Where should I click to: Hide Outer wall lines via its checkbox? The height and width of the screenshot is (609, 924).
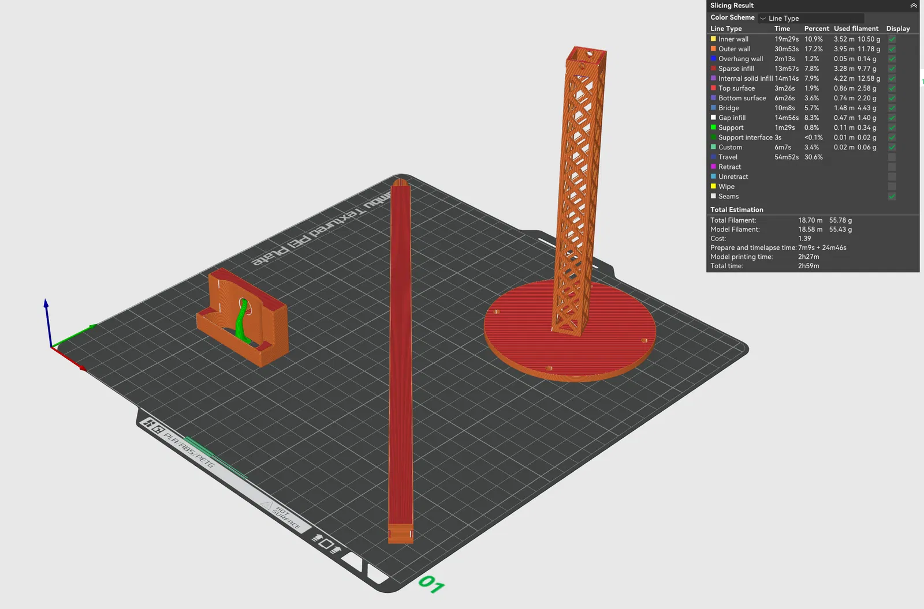892,49
